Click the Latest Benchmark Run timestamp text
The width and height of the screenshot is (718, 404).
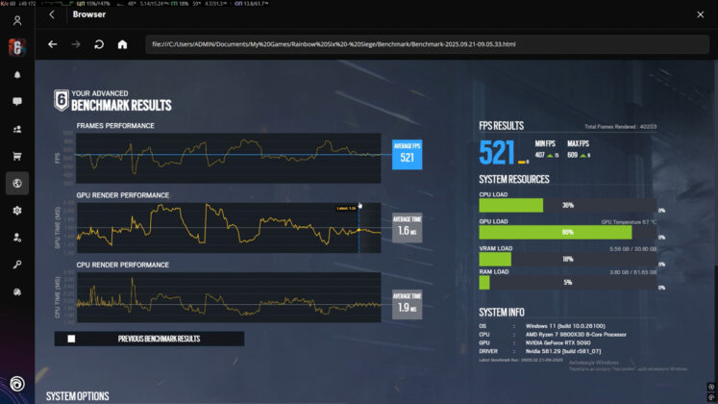coord(521,360)
